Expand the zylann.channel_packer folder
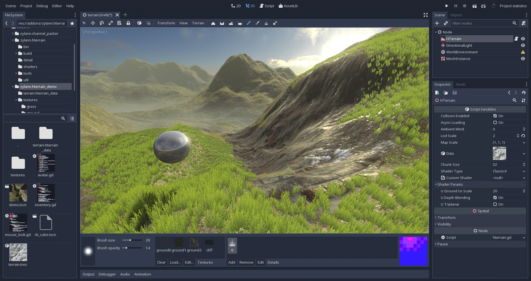Screen dimensions: 531x281 [13, 33]
